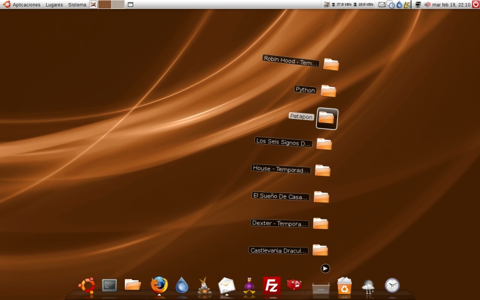Click the weather applet in the dock

[x=368, y=286]
